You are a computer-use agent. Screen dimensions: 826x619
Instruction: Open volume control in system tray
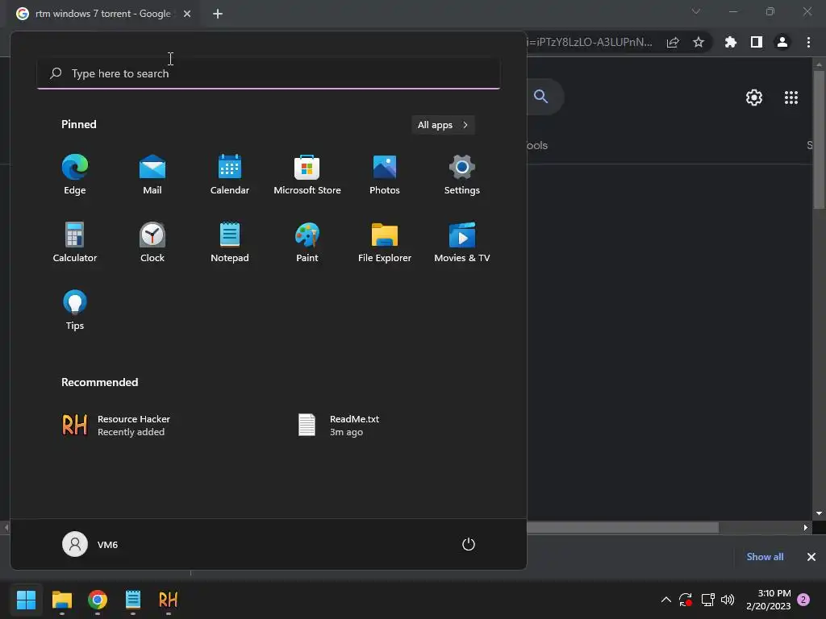click(728, 600)
